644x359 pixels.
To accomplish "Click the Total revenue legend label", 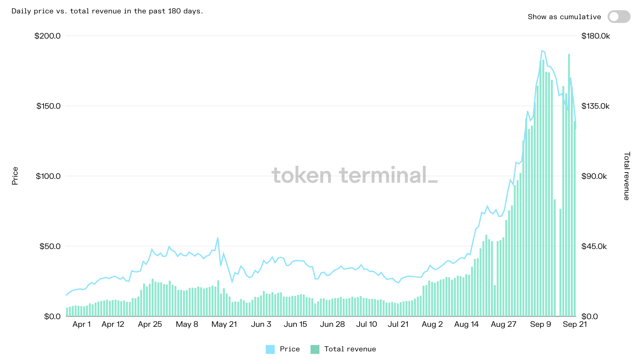I will point(350,349).
